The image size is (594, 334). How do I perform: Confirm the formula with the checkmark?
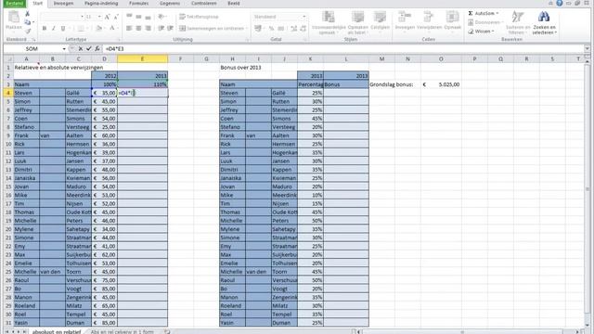tap(89, 49)
